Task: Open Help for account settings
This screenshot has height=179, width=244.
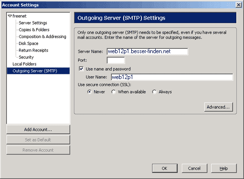Action: click(224, 168)
